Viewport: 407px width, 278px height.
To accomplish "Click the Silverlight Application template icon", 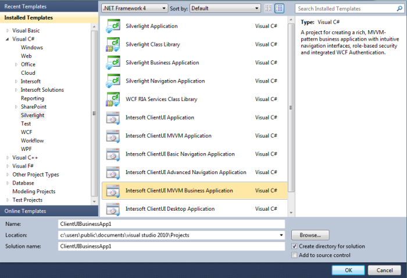I will [113, 26].
